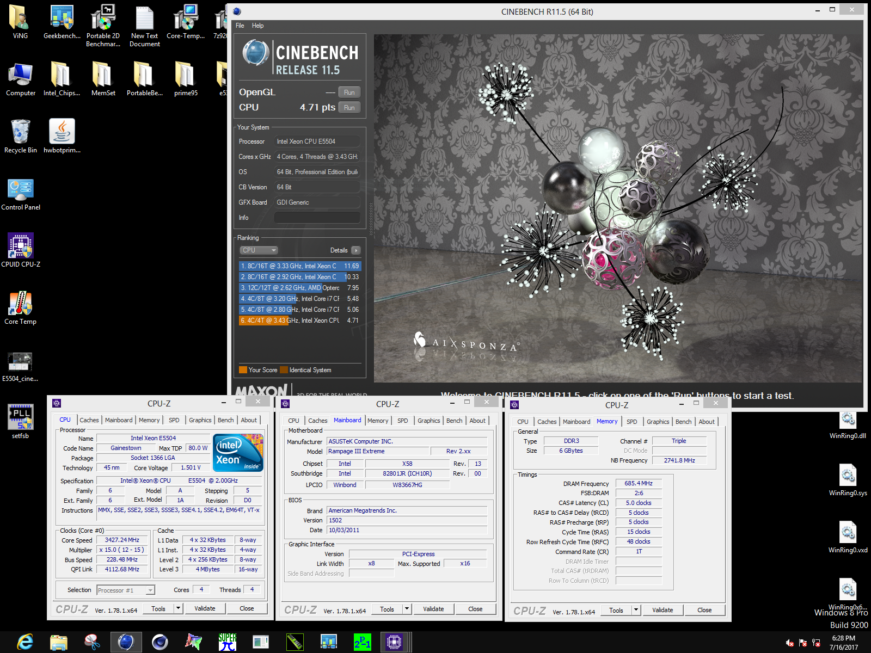Viewport: 871px width, 653px height.
Task: Open the Graphics tab in middle CPU-Z window
Action: (429, 421)
